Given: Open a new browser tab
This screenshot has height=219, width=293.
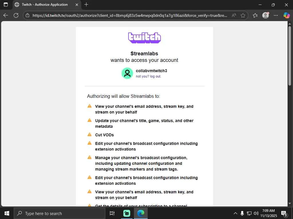Looking at the screenshot, I should point(86,5).
